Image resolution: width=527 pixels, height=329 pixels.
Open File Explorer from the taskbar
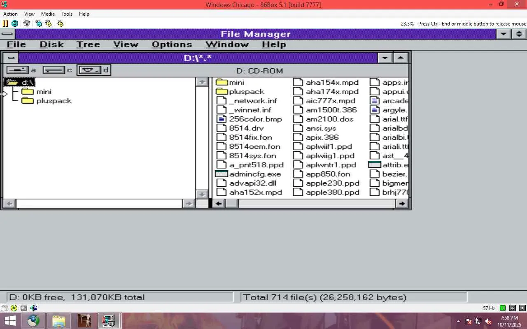point(59,321)
